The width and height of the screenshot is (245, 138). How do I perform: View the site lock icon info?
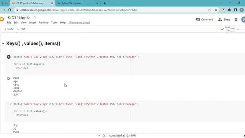coord(17,10)
